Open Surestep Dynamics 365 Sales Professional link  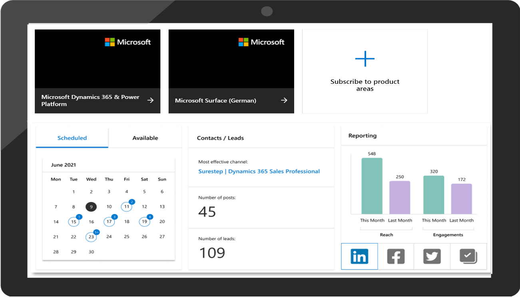point(259,172)
